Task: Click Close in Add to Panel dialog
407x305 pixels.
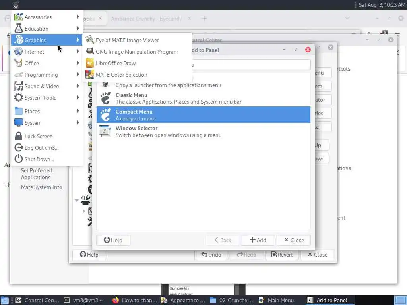Action: [294, 240]
